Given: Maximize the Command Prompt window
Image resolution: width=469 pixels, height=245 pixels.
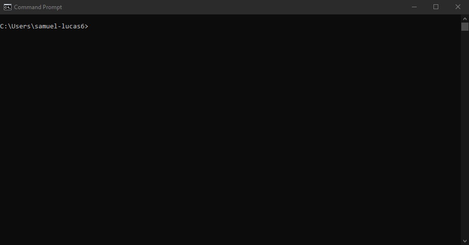Looking at the screenshot, I should coord(436,7).
